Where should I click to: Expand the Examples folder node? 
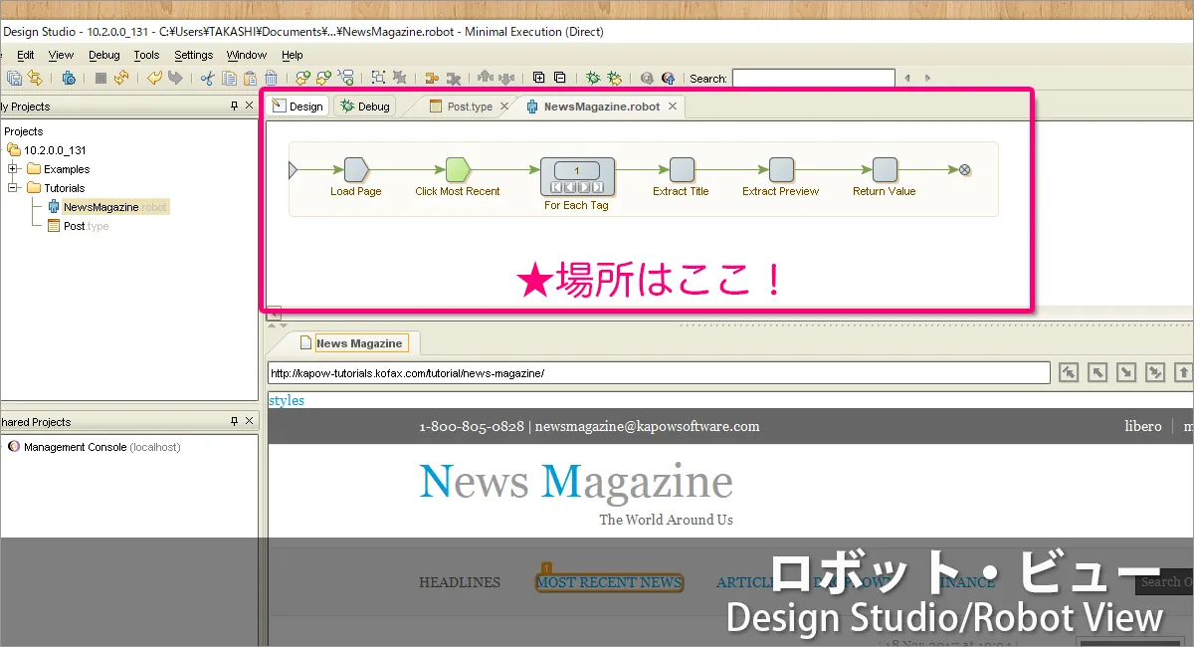(x=14, y=169)
